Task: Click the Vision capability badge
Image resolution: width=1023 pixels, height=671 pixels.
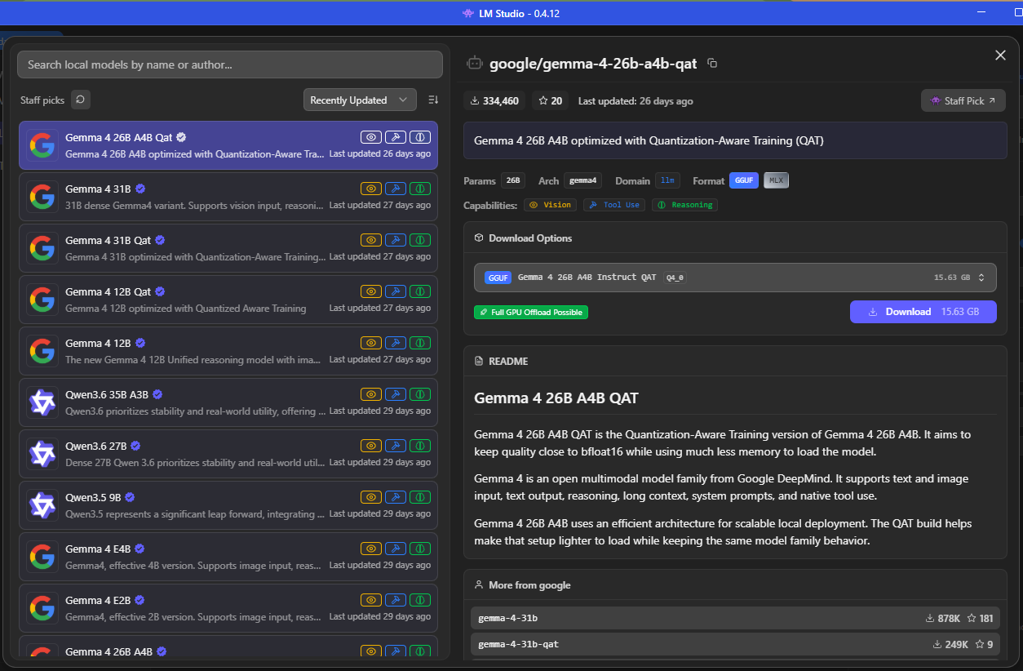Action: (x=551, y=205)
